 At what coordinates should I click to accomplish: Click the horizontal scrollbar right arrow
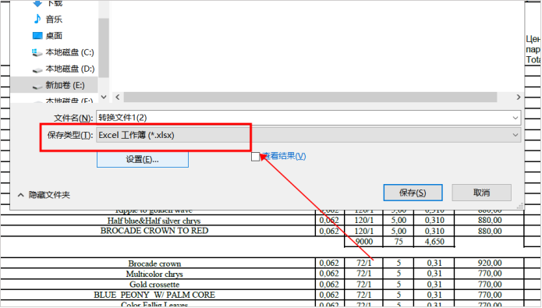click(x=518, y=97)
